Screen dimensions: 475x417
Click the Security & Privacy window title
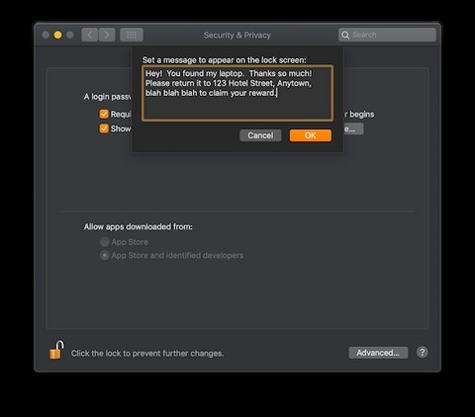pyautogui.click(x=237, y=35)
